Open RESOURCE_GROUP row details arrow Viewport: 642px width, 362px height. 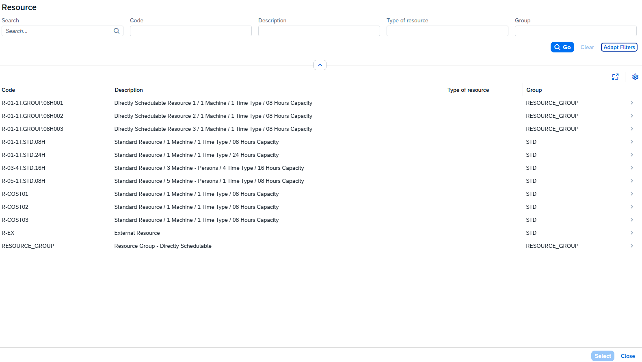pos(632,246)
